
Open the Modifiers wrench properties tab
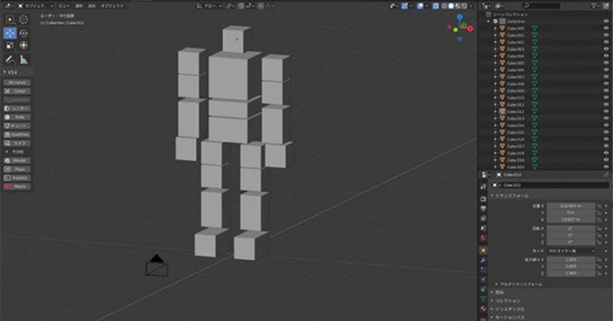tap(483, 260)
